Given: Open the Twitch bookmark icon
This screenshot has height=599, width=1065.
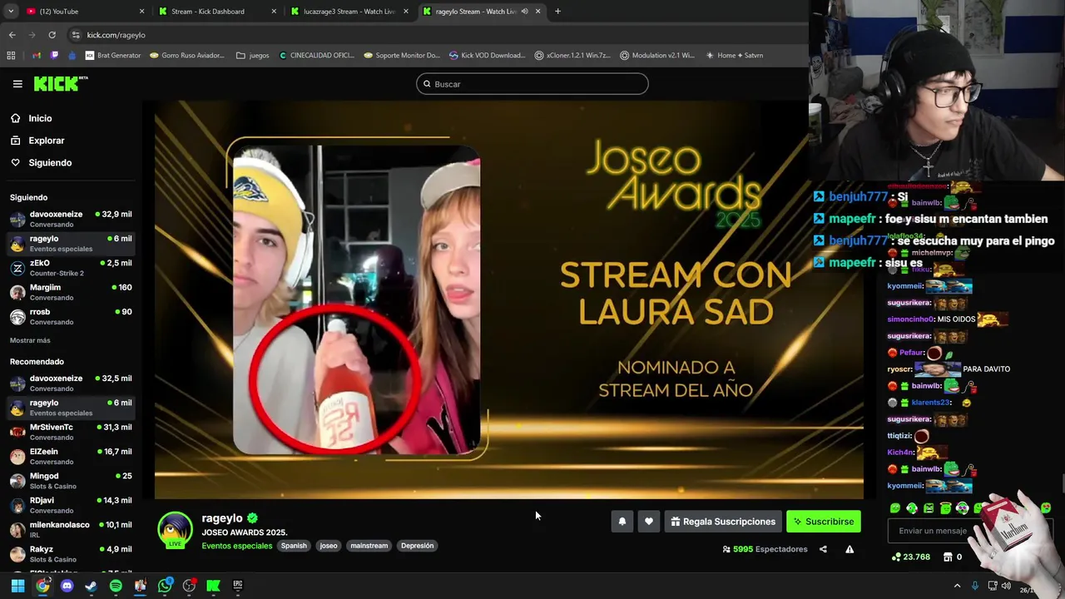Looking at the screenshot, I should 55,56.
